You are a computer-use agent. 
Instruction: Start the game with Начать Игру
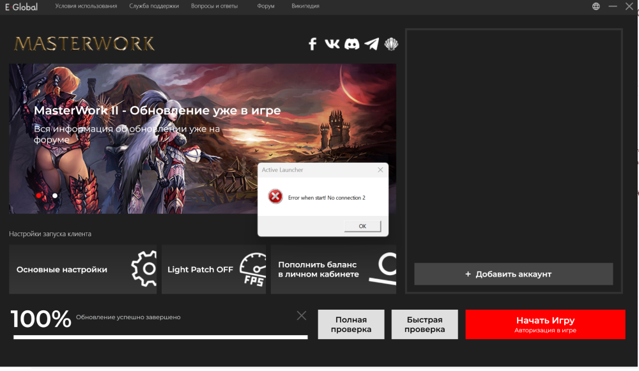point(545,324)
